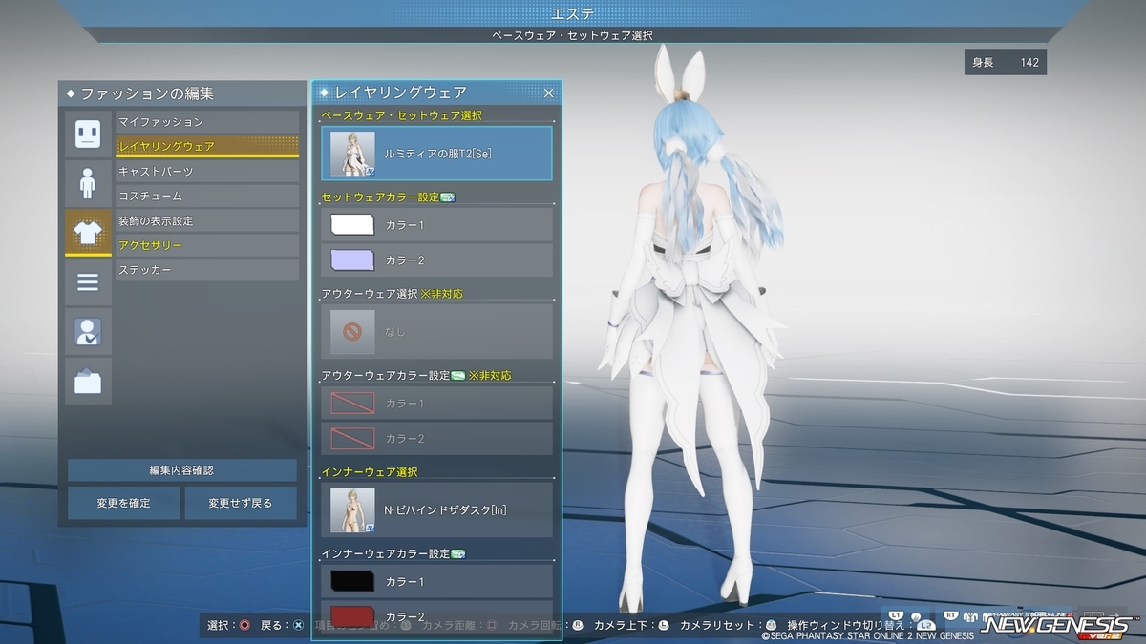This screenshot has height=644, width=1146.
Task: Click the ベースウェア・セットウェア選択 section header
Action: [402, 115]
